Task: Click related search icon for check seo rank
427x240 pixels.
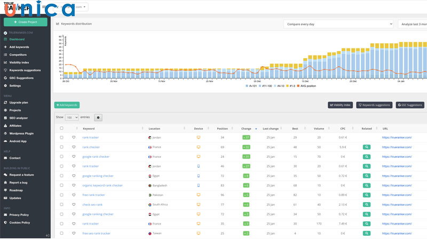Action: (x=367, y=205)
